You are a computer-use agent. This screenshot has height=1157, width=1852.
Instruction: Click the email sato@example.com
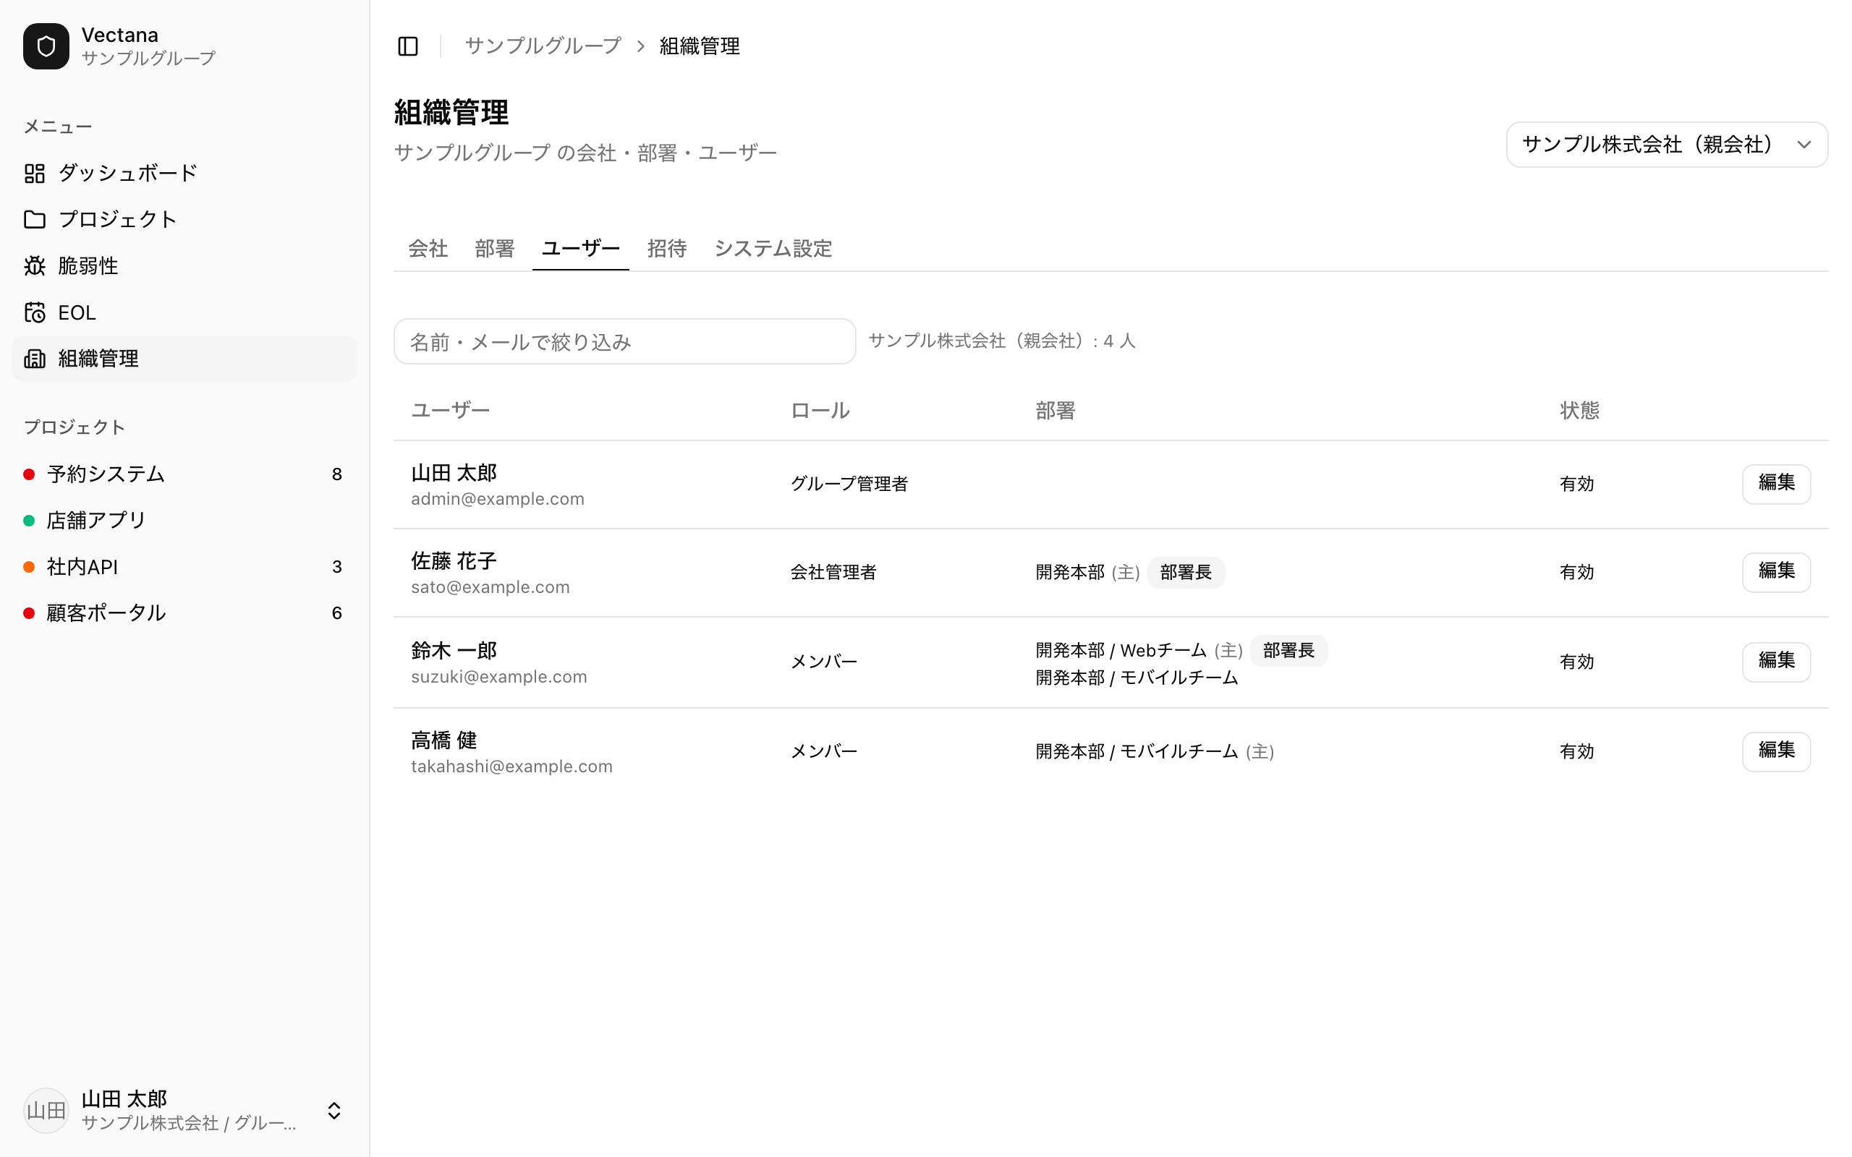click(x=490, y=587)
